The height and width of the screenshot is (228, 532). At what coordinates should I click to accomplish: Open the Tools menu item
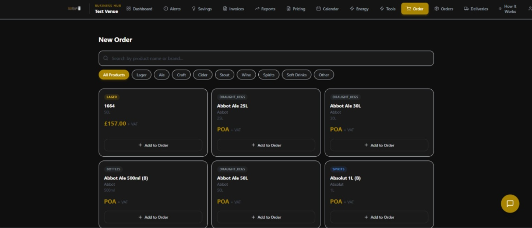pyautogui.click(x=388, y=9)
